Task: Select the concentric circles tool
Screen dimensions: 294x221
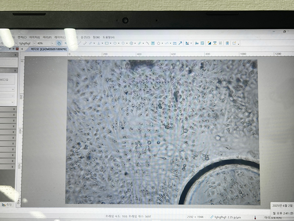Action: [132, 43]
